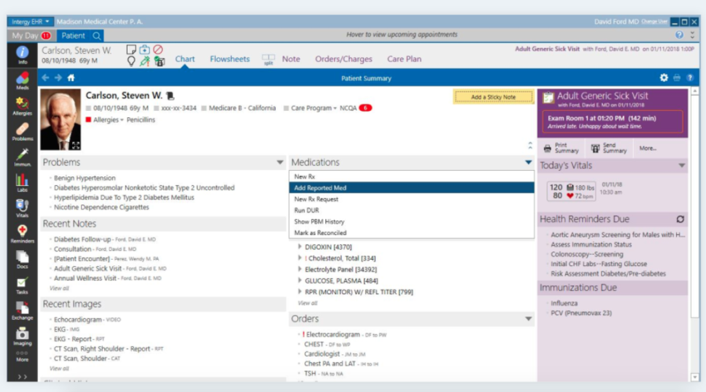Click the medical kit icon in header
Image resolution: width=706 pixels, height=392 pixels.
(x=145, y=50)
